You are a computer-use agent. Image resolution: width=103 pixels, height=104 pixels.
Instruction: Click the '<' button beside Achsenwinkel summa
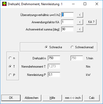[x=80, y=29]
